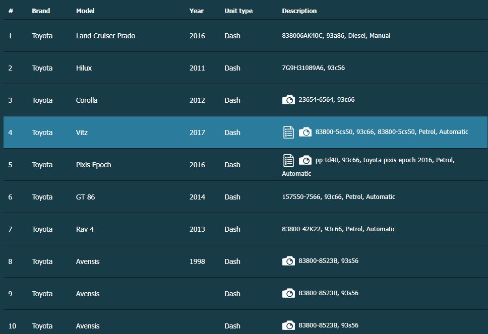Open the camera photo icon in Pixis Epoch row
Image resolution: width=488 pixels, height=334 pixels.
click(305, 160)
